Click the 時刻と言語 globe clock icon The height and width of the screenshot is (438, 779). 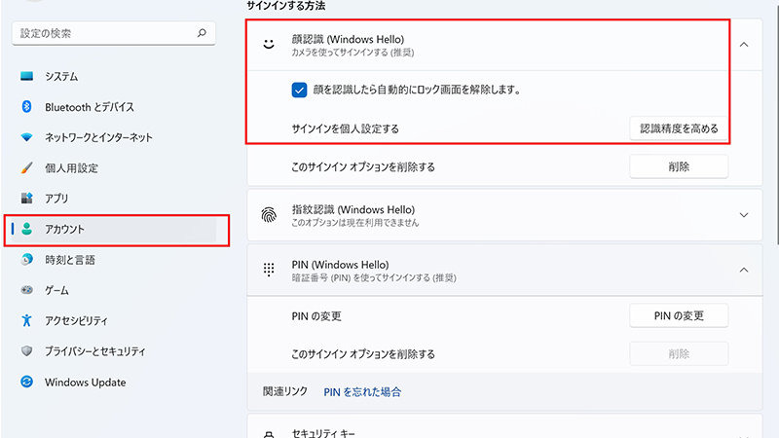(x=27, y=259)
